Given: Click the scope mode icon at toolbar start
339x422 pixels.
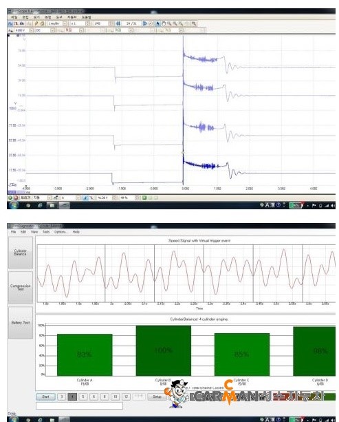Looking at the screenshot, I should coord(10,23).
